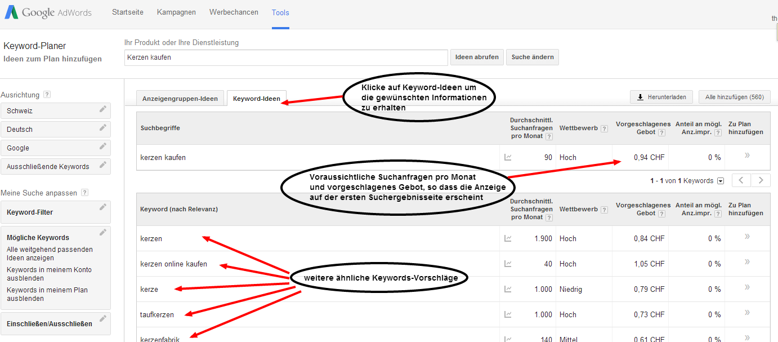Sort by Keyword (nach Relevanz) header
778x342 pixels.
[179, 209]
